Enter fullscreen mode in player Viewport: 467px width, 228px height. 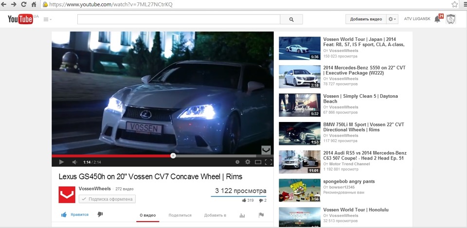[269, 162]
